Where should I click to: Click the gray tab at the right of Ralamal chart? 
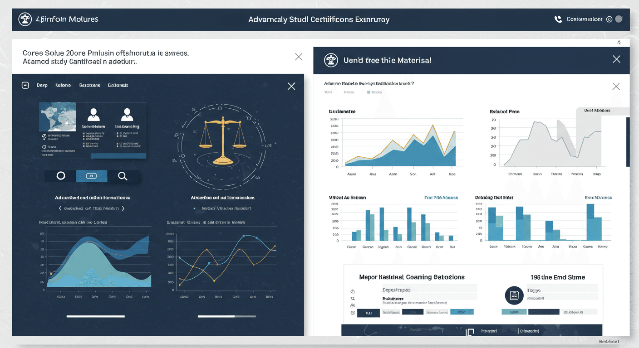[602, 111]
